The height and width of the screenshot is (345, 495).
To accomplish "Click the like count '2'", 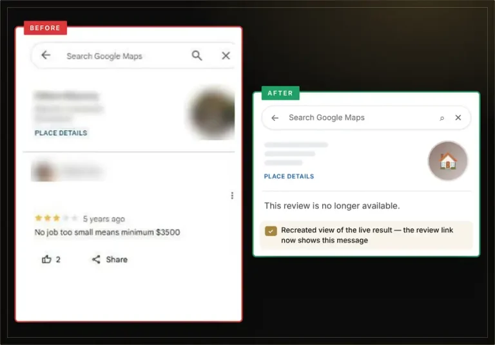I will 58,259.
